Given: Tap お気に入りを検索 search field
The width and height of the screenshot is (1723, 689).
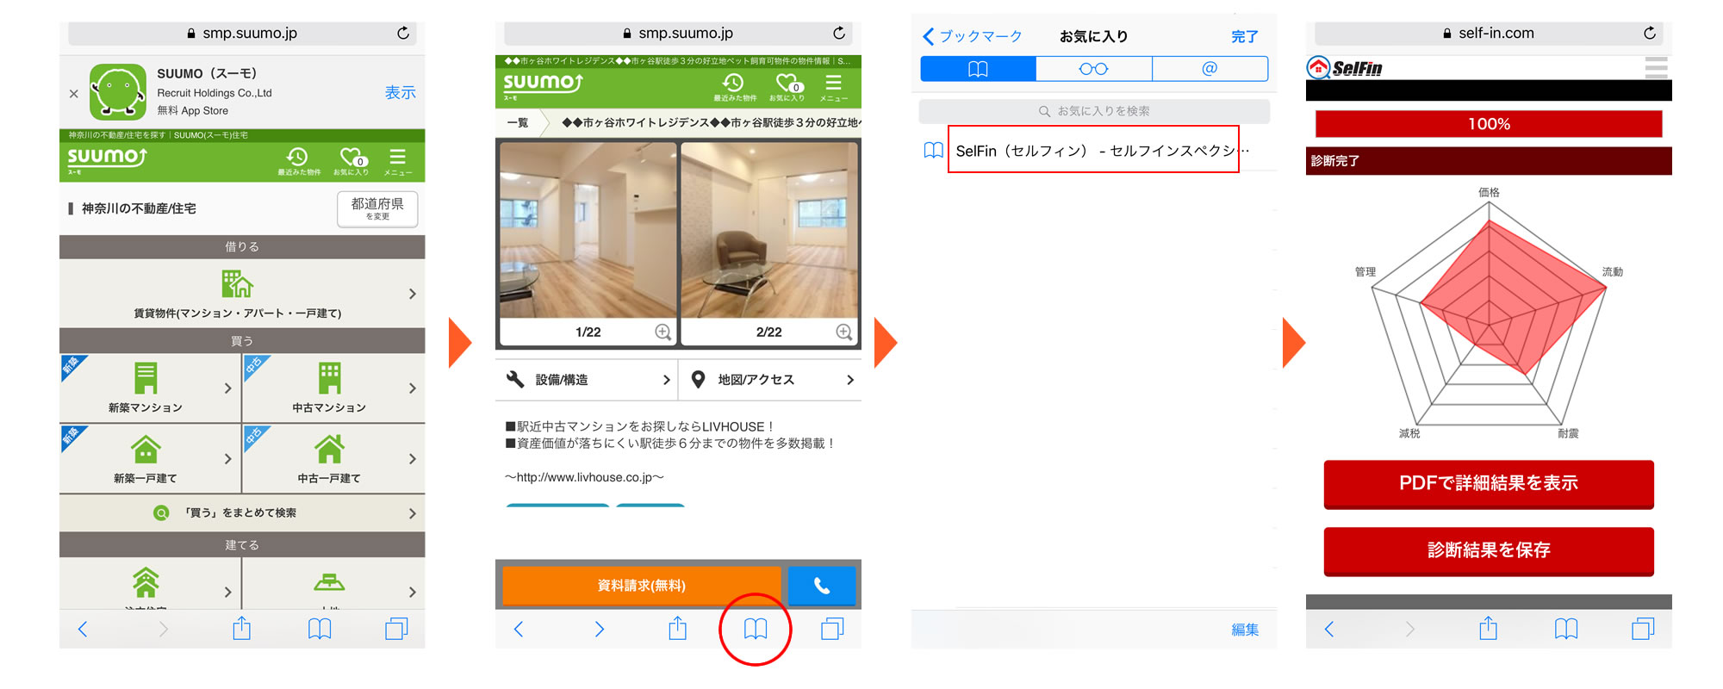Looking at the screenshot, I should click(1094, 111).
